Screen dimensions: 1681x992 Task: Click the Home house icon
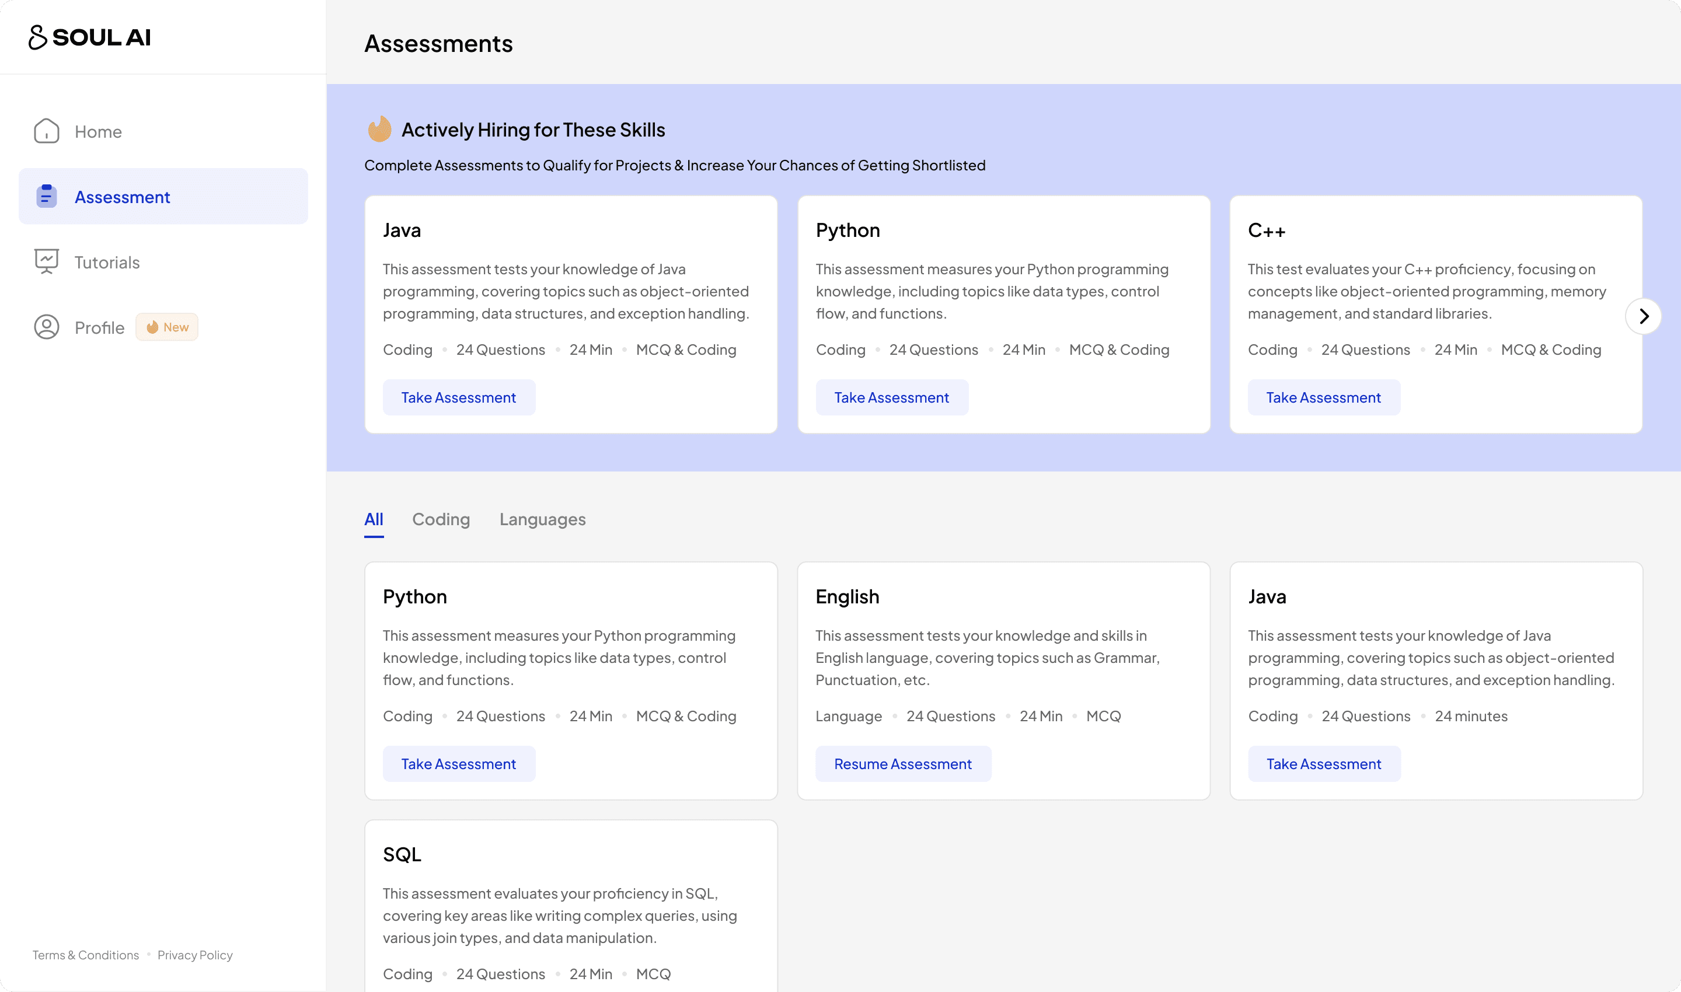point(47,131)
